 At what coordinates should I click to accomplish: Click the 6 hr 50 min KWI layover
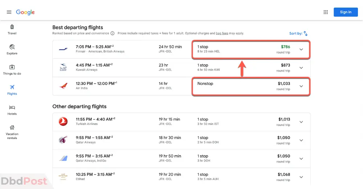[209, 70]
